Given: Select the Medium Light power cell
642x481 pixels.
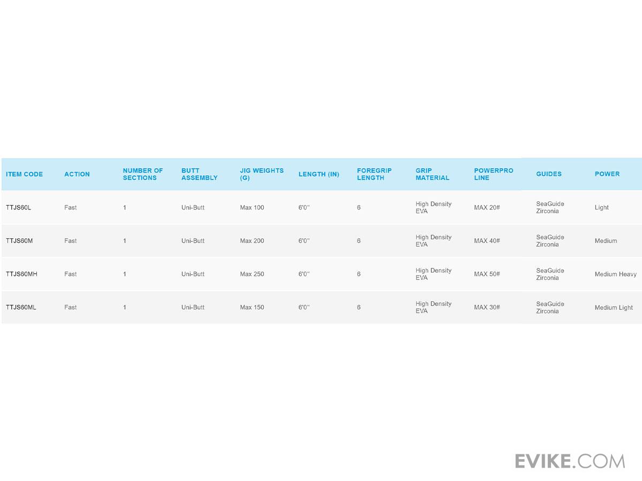Looking at the screenshot, I should pyautogui.click(x=614, y=308).
